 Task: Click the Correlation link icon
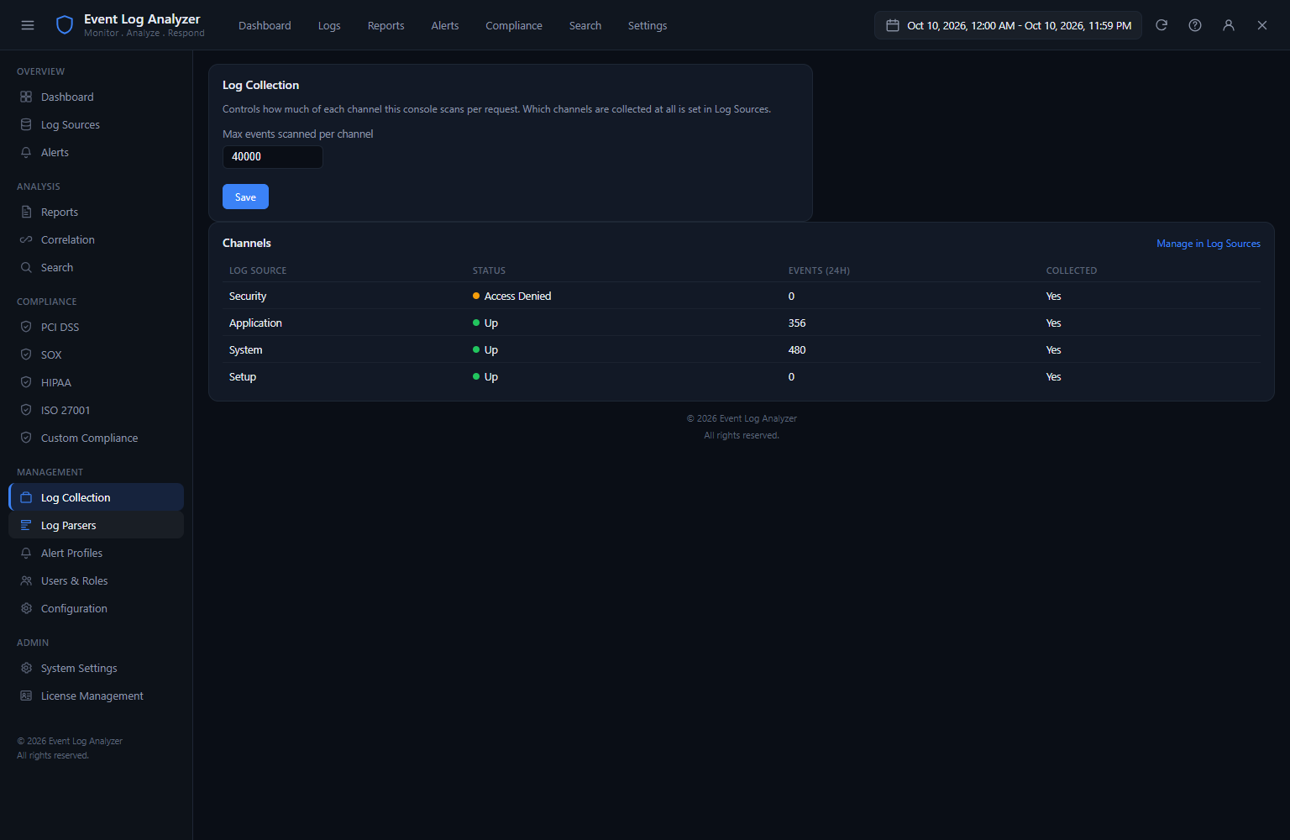26,239
